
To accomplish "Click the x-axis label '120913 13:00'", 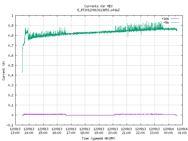I will pyautogui.click(x=15, y=131).
